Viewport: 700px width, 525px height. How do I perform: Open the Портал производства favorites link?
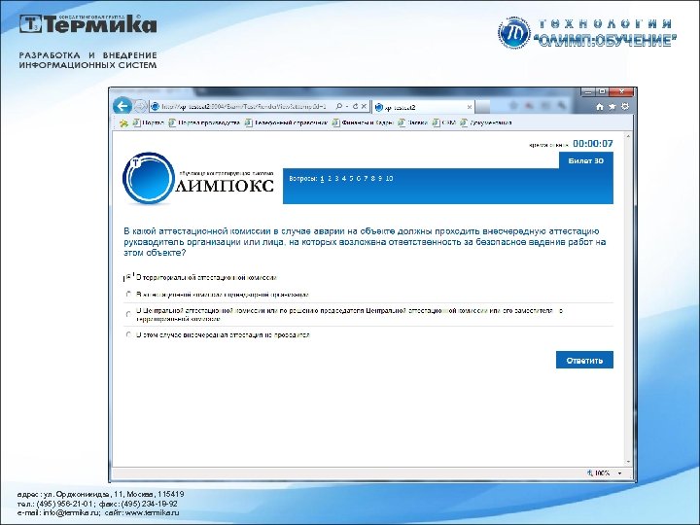[x=204, y=122]
